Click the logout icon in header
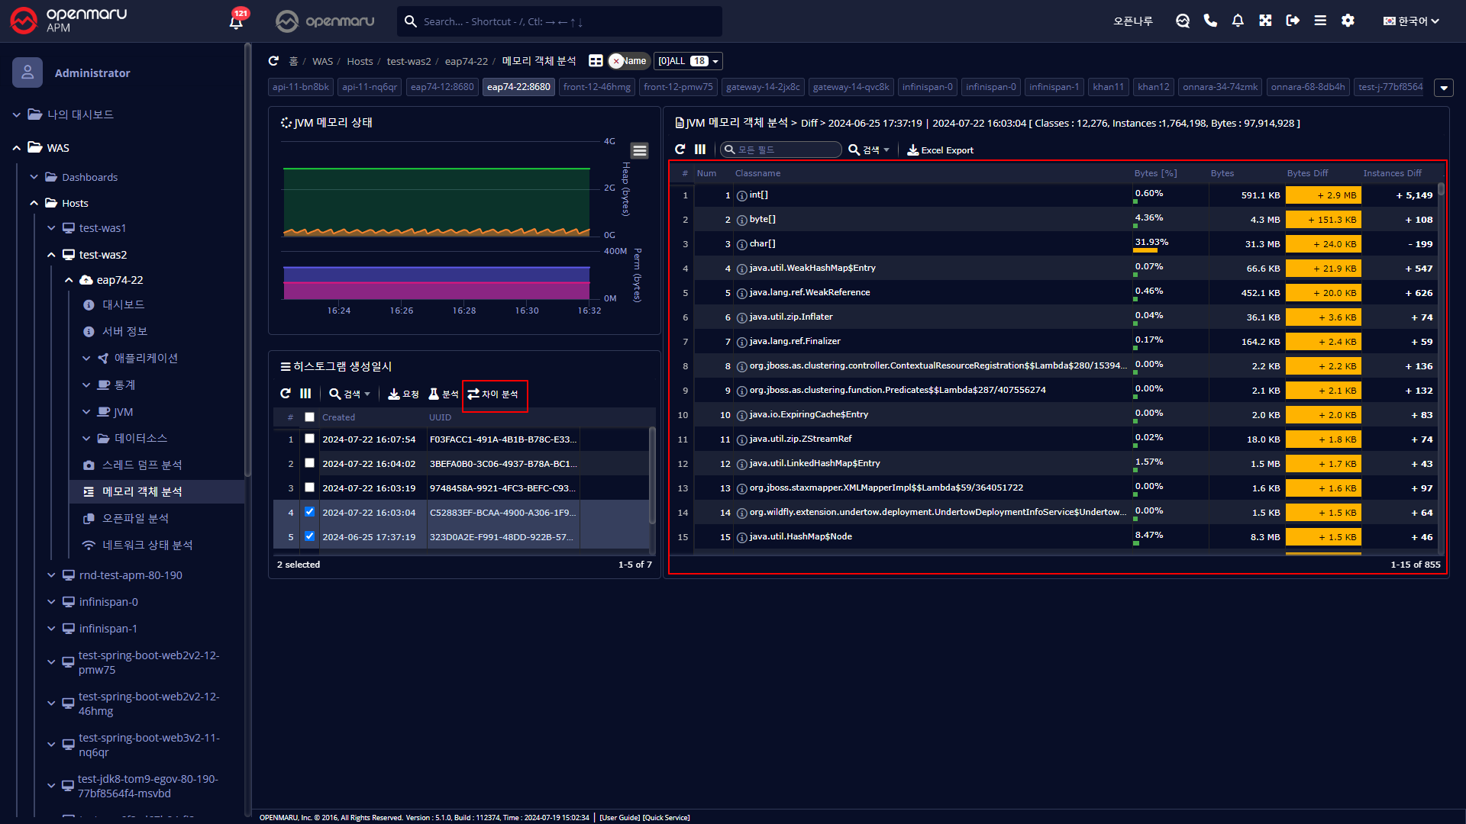 point(1293,21)
